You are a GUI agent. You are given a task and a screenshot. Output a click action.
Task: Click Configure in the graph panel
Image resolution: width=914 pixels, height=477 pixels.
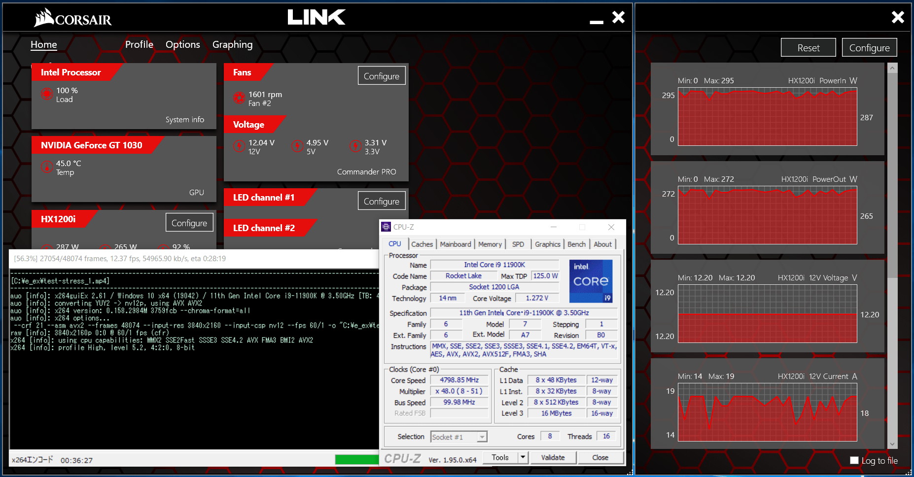[x=869, y=48]
